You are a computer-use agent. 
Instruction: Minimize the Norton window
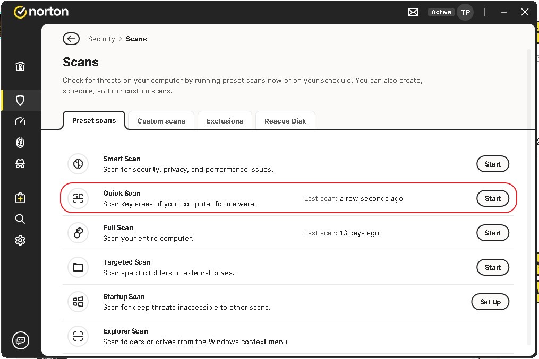[x=504, y=12]
